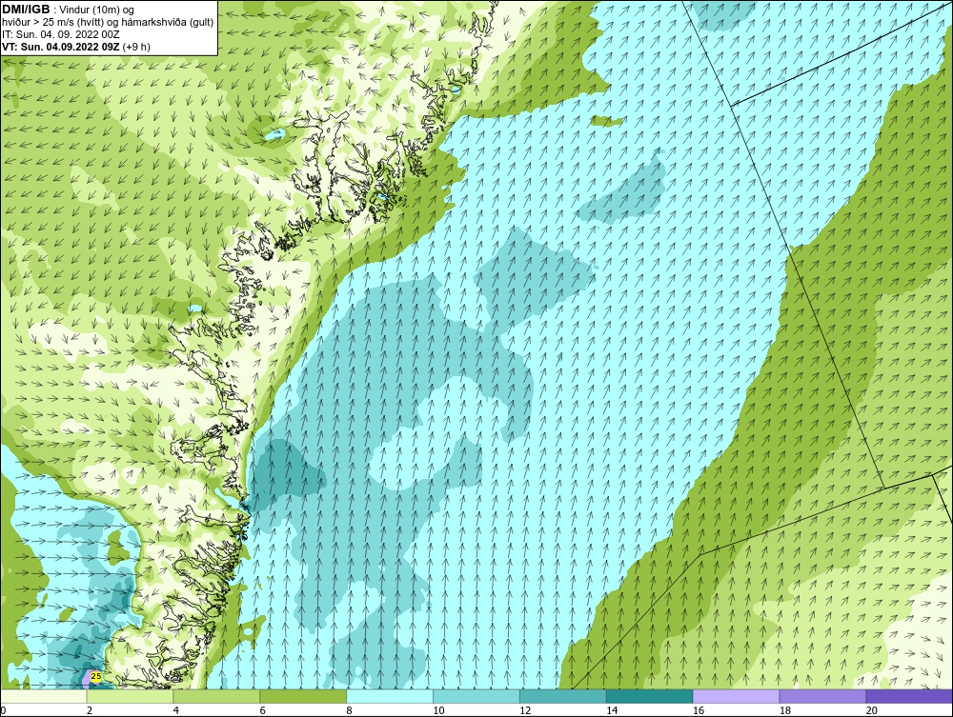Click the 6–8 m/s olive green swatch
The height and width of the screenshot is (717, 953).
pyautogui.click(x=303, y=696)
